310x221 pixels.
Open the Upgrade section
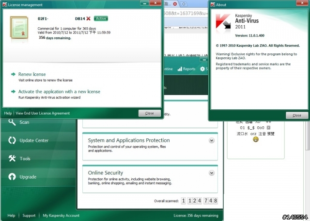click(38, 177)
